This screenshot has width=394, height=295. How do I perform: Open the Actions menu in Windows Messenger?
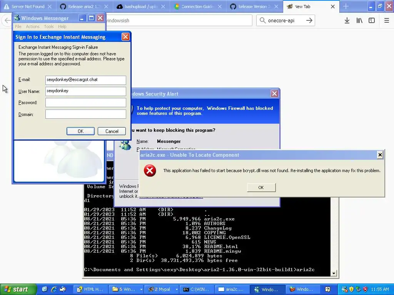click(33, 27)
